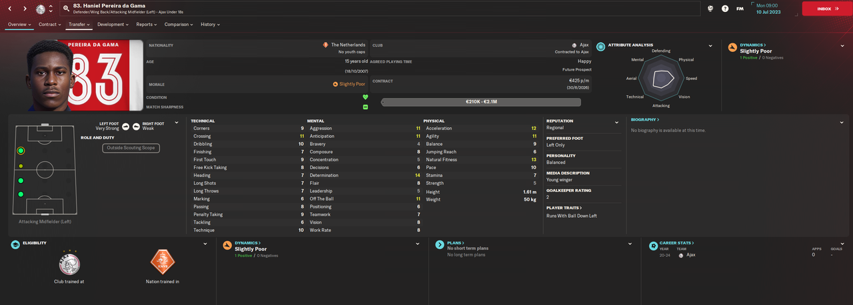Screen dimensions: 853x305
Task: Expand the top-right Dynamics panel dropdown
Action: 842,46
